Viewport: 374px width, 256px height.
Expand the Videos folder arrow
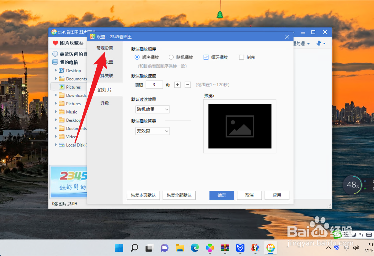pos(56,136)
